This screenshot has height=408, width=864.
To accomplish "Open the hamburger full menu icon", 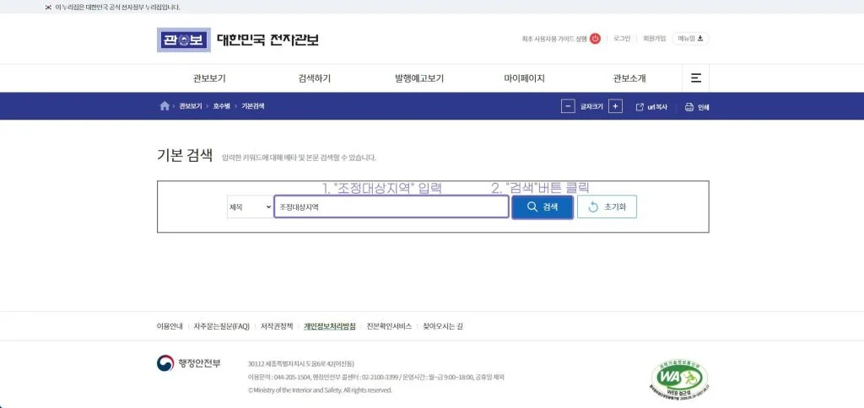I will [x=696, y=78].
